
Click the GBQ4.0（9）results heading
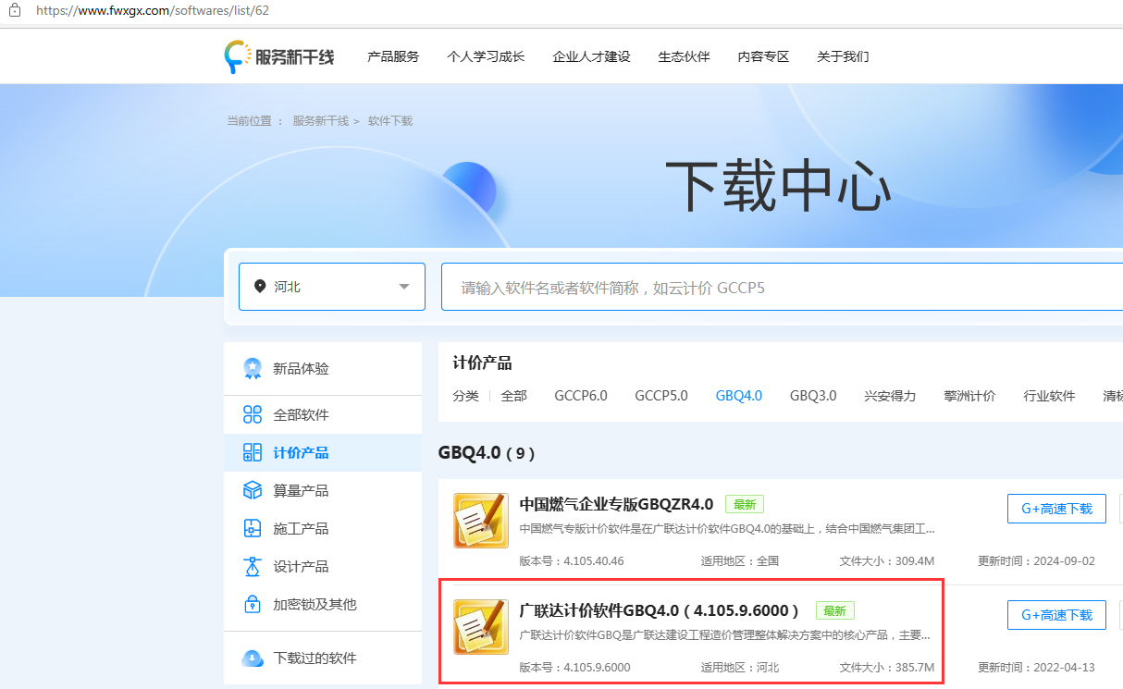click(487, 453)
